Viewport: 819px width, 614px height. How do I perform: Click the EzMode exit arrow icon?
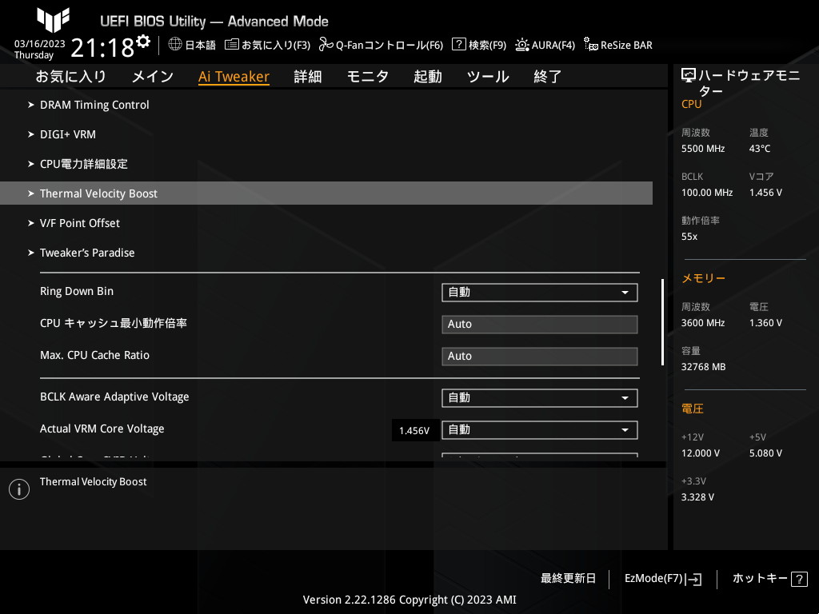tap(693, 579)
